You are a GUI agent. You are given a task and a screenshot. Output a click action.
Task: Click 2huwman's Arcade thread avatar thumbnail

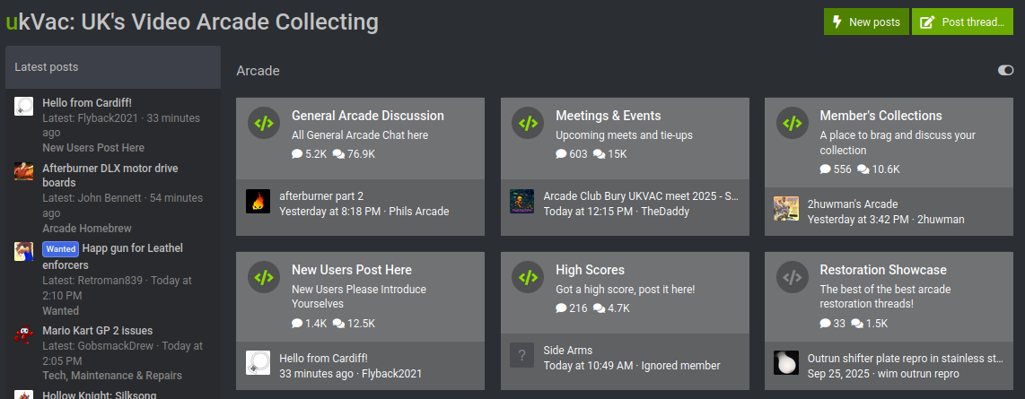click(786, 209)
